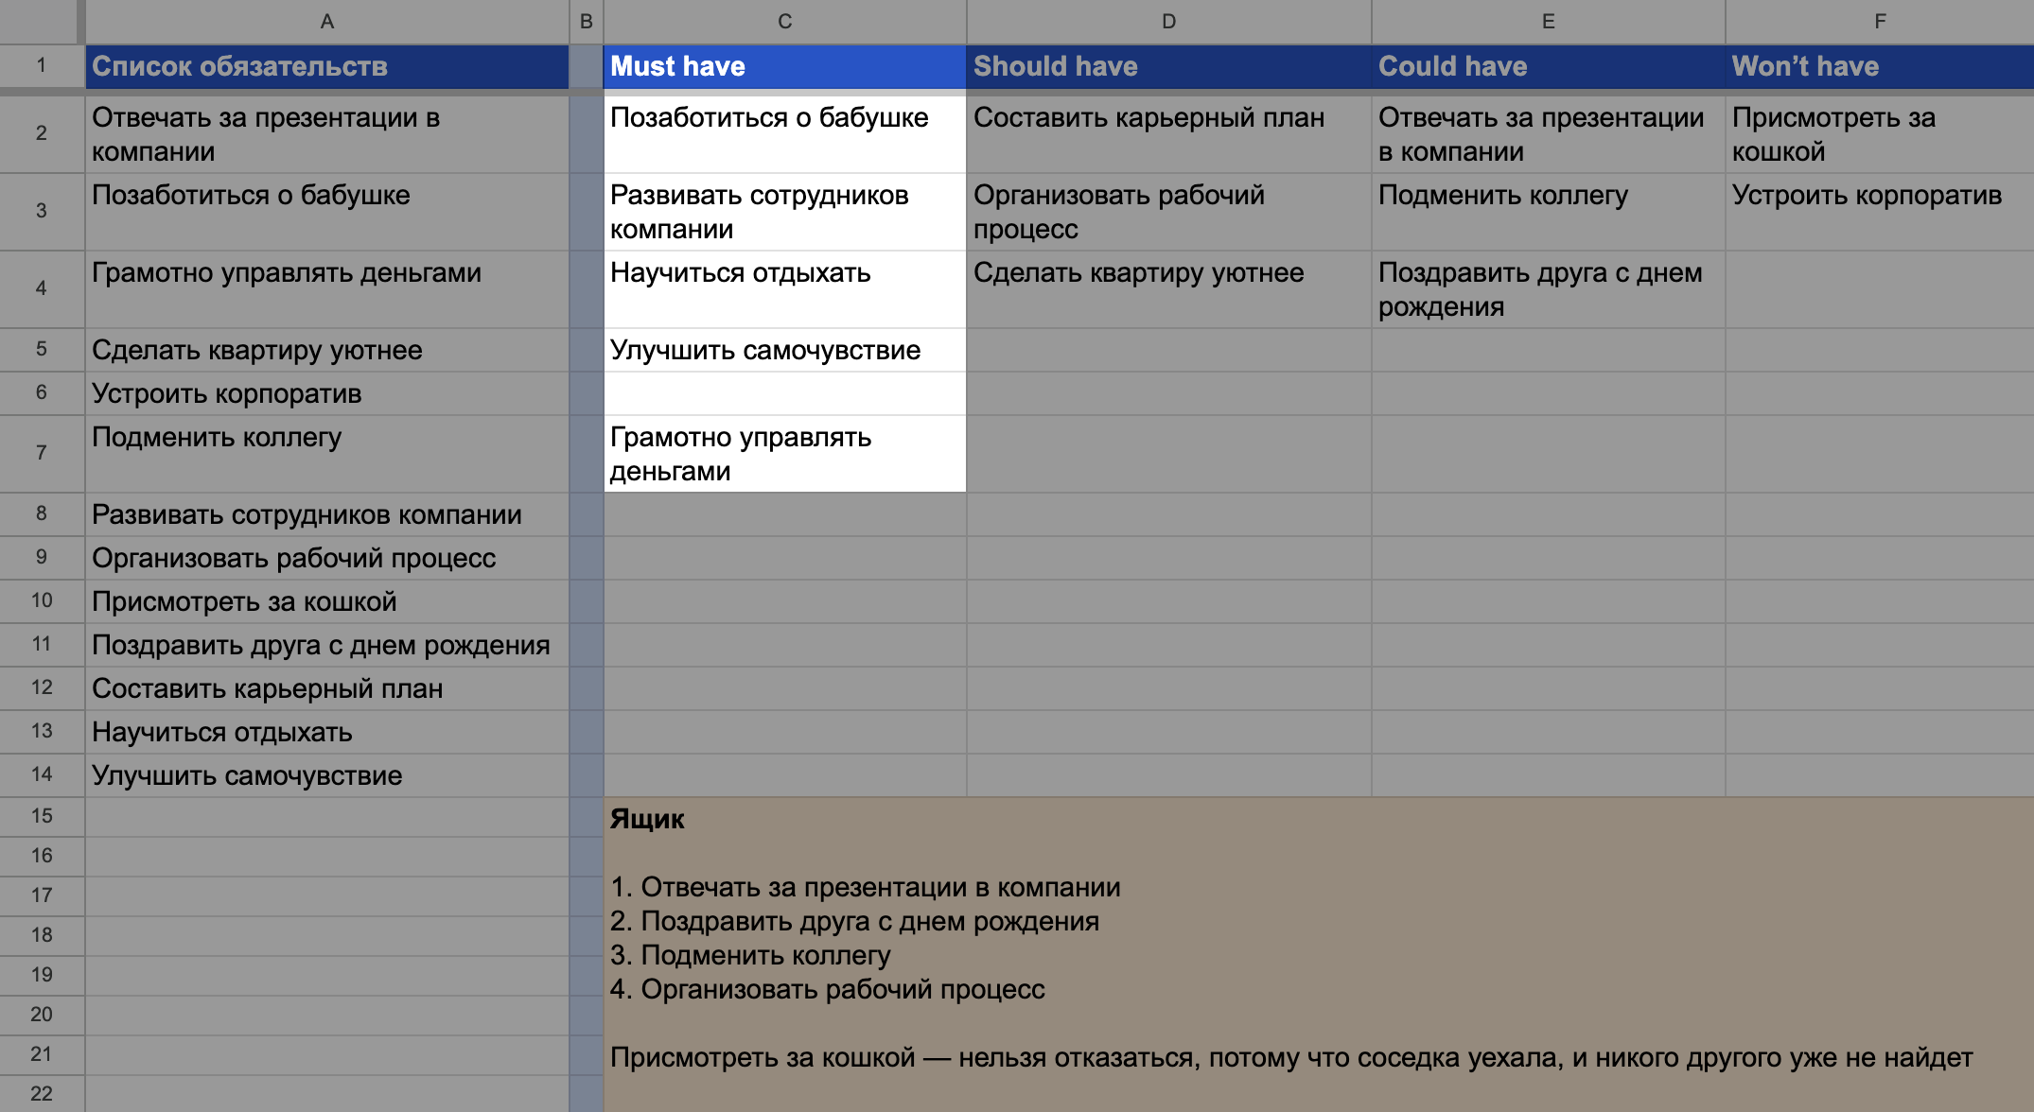Viewport: 2034px width, 1112px height.
Task: Click 'Поздравить друга с днем рождения' under Could have
Action: 1549,289
